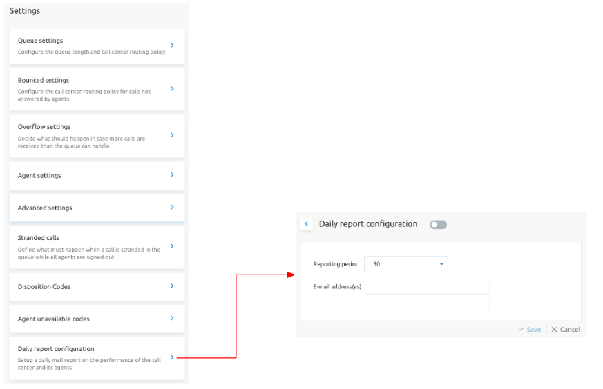Open the Reporting period dropdown

coord(406,264)
